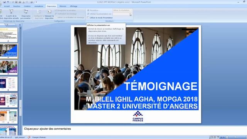Open the quick access toolbar customize arrow
Viewport: 247px width, 139px height.
coord(36,2)
